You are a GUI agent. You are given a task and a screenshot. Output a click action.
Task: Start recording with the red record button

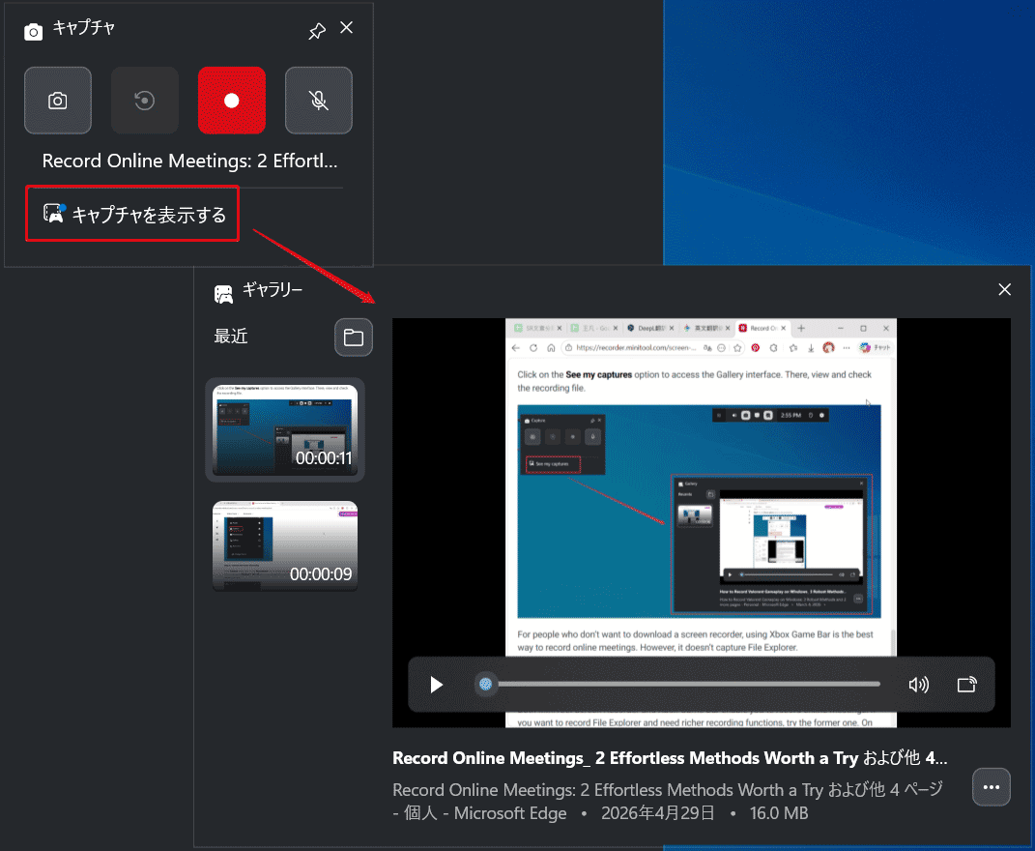[x=232, y=101]
